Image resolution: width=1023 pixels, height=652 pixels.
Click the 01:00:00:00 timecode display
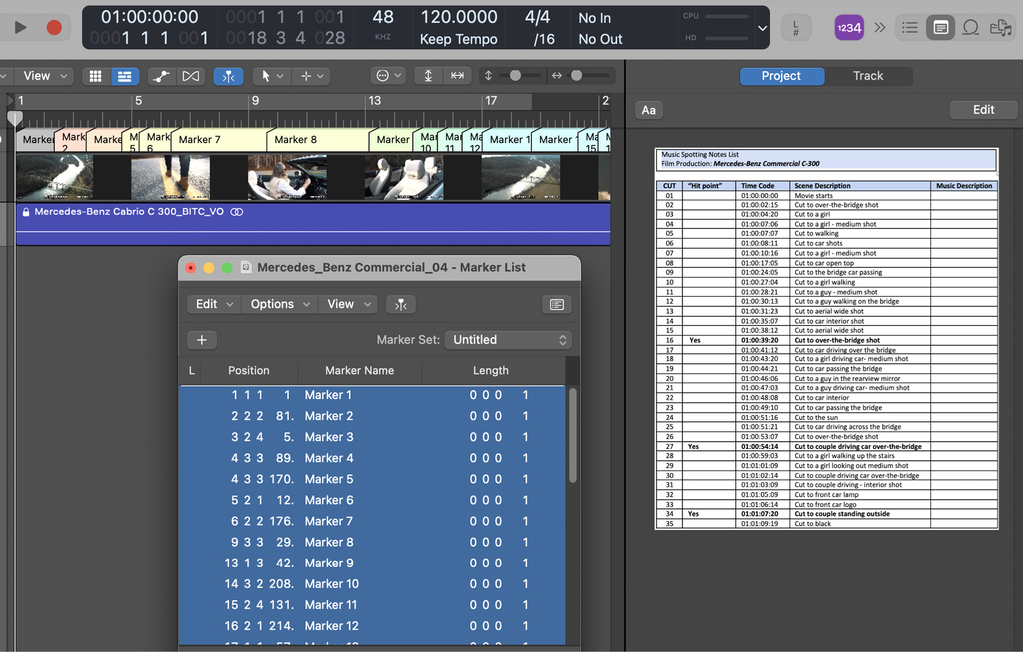149,17
